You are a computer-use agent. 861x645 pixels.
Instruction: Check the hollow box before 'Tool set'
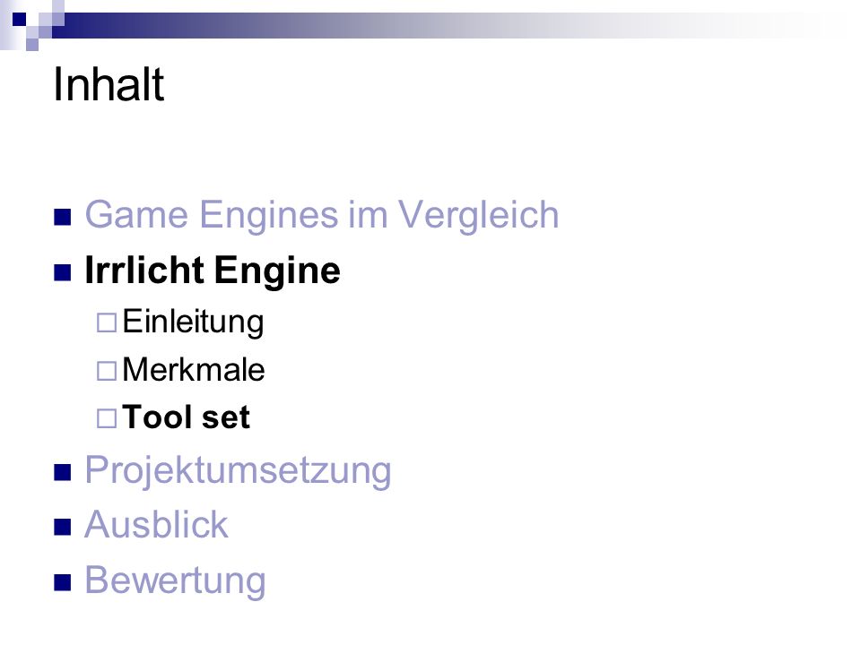pyautogui.click(x=107, y=418)
